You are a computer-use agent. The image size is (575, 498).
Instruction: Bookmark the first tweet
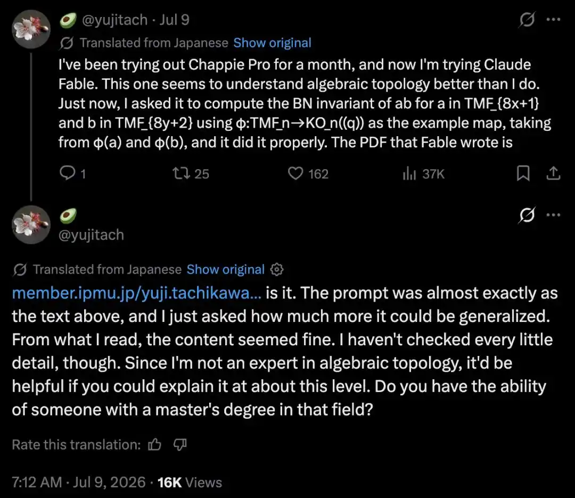[523, 173]
